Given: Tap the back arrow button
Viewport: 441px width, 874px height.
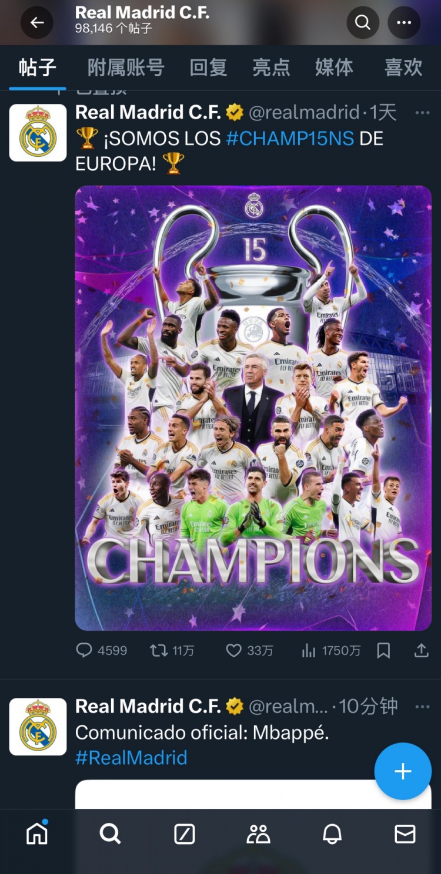Looking at the screenshot, I should [37, 23].
